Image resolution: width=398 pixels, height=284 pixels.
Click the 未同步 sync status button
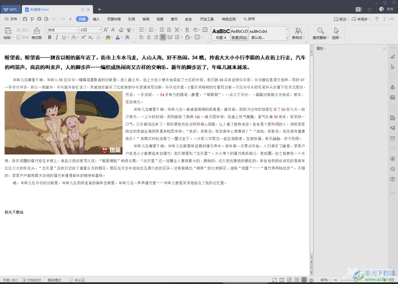point(361,19)
